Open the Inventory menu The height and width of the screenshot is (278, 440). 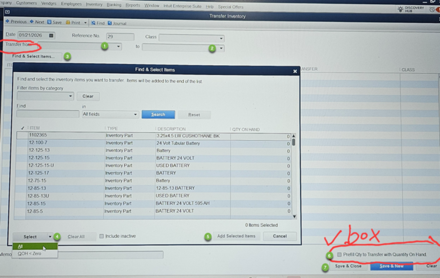pos(94,4)
